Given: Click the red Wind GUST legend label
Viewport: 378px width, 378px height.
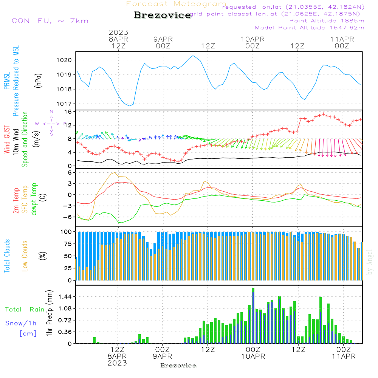Looking at the screenshot, I should [x=7, y=139].
